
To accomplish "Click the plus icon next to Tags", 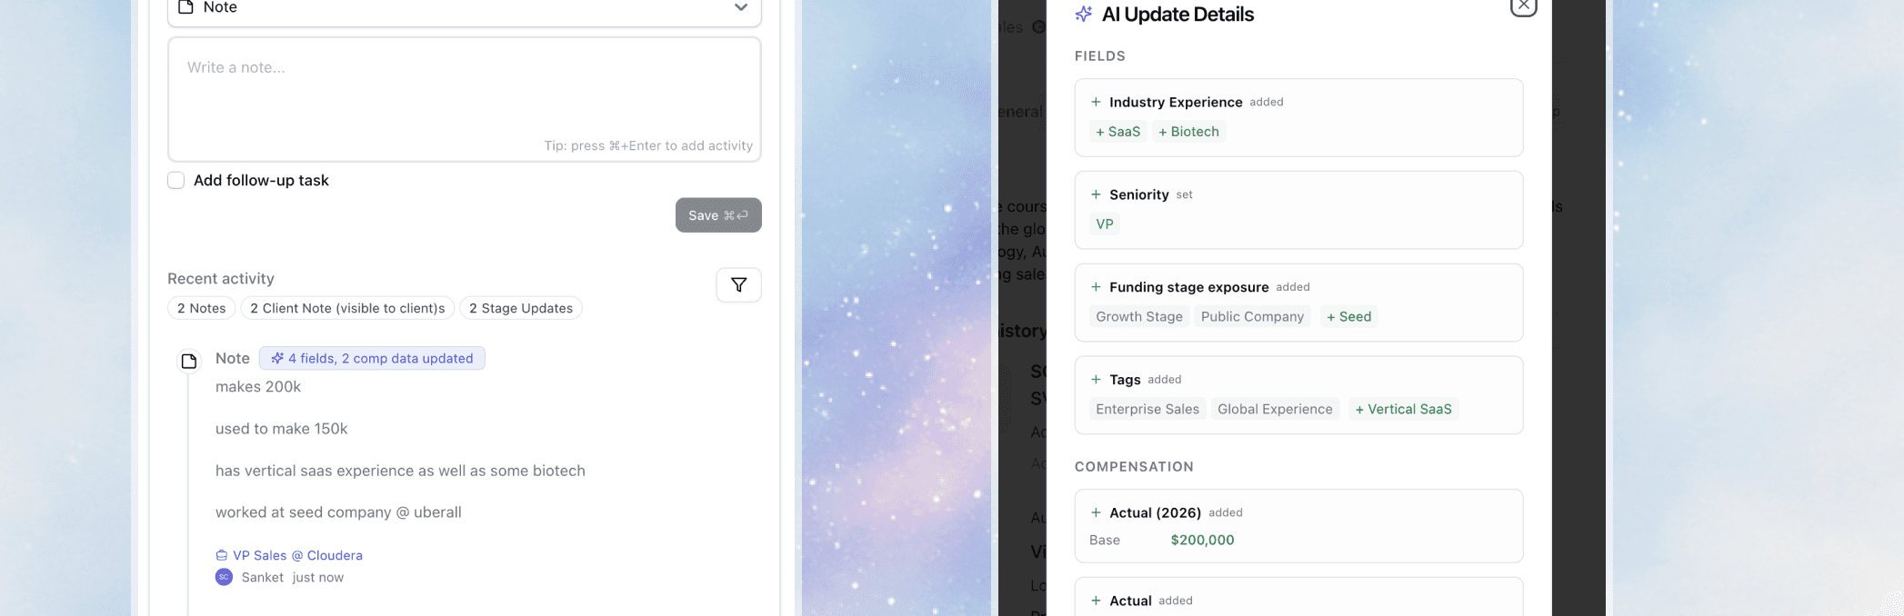I will (x=1096, y=379).
